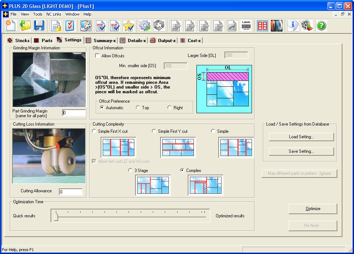Click the circular arrows re-nest icon
The height and width of the screenshot is (254, 354).
click(159, 25)
